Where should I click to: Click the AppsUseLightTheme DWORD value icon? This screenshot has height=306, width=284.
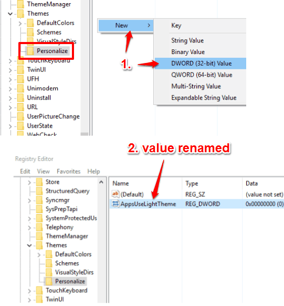pyautogui.click(x=115, y=204)
